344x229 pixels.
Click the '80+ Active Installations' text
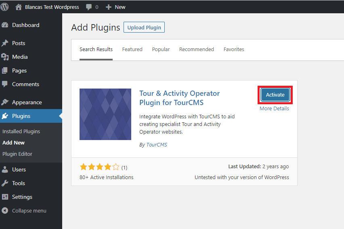click(x=107, y=177)
